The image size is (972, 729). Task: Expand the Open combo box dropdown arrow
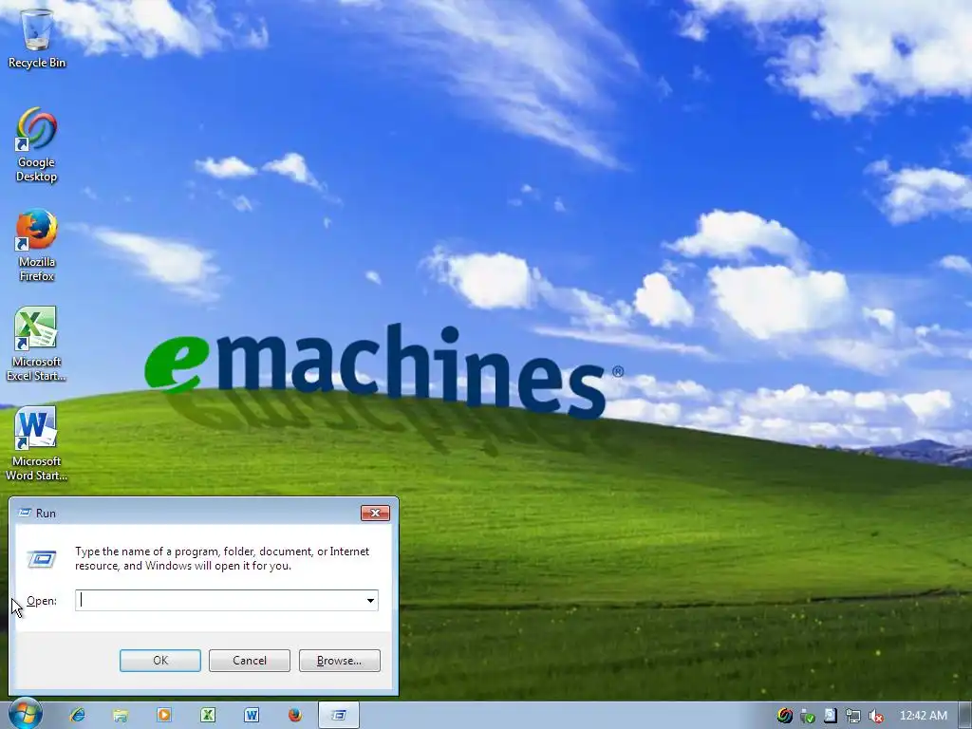pos(370,600)
